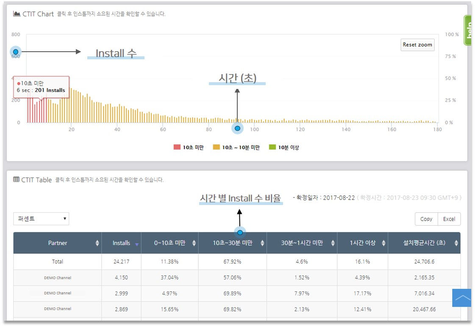Copy the CTIT table data
This screenshot has width=475, height=327.
[x=426, y=219]
